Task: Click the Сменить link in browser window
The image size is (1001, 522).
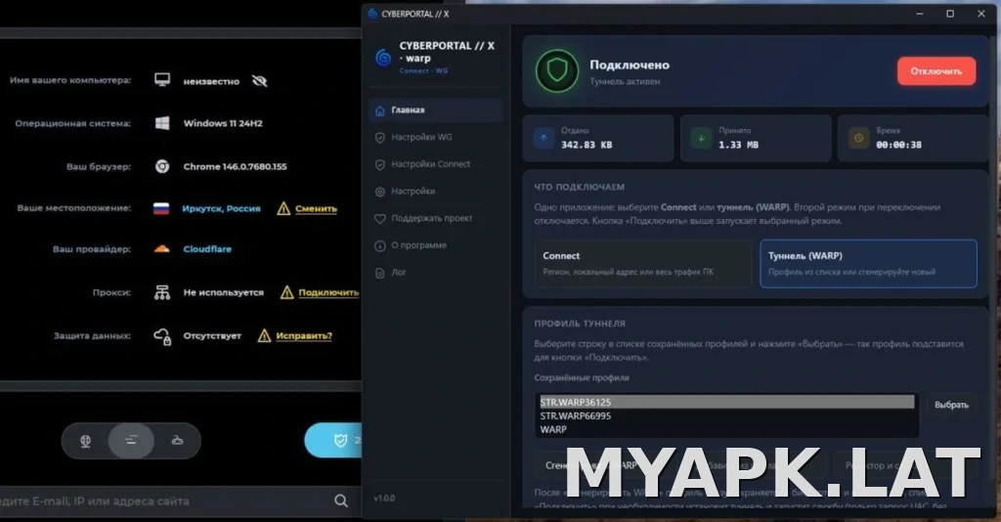Action: coord(316,208)
